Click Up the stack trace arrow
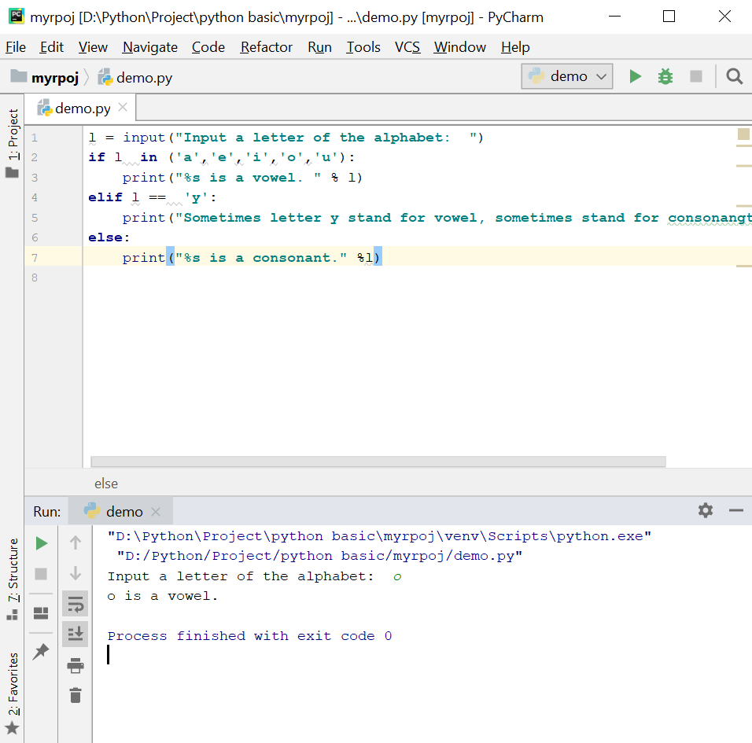 click(x=76, y=543)
